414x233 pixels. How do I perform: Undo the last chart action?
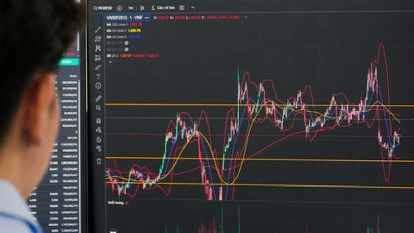193,8
